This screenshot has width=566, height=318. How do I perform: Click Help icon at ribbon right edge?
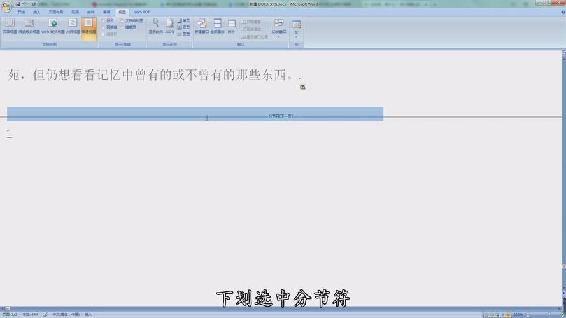tap(563, 12)
